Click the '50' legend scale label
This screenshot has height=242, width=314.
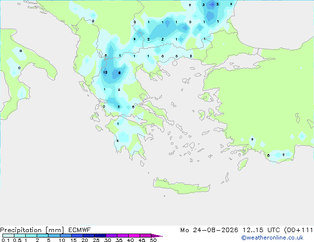pyautogui.click(x=154, y=240)
